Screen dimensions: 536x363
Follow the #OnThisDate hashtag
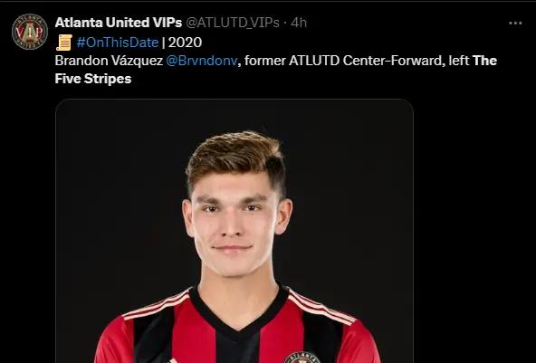118,43
